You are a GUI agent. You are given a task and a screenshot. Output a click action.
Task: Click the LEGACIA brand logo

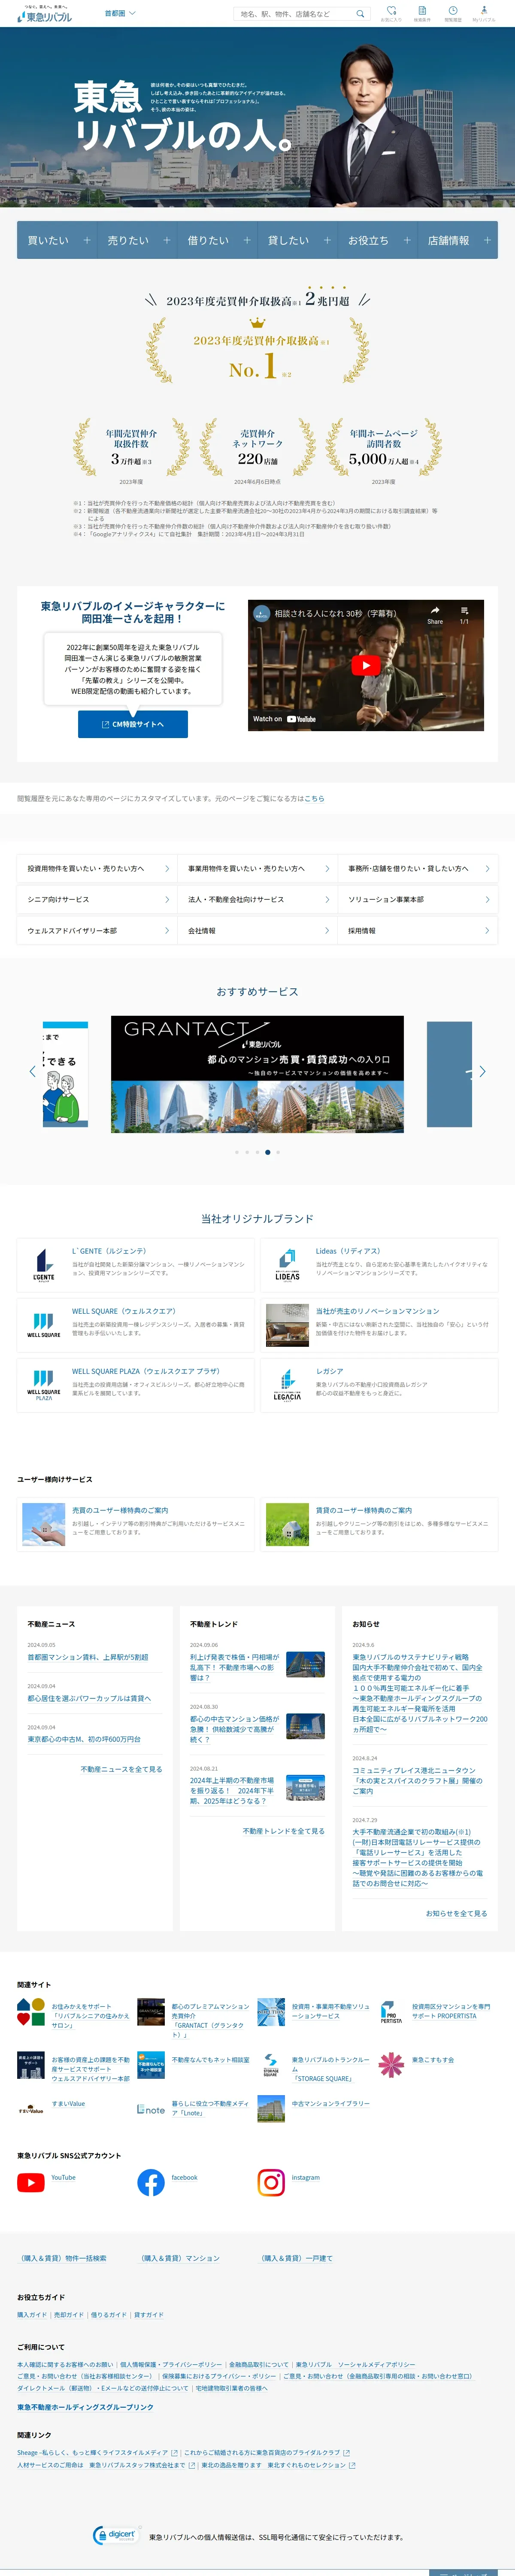288,1385
